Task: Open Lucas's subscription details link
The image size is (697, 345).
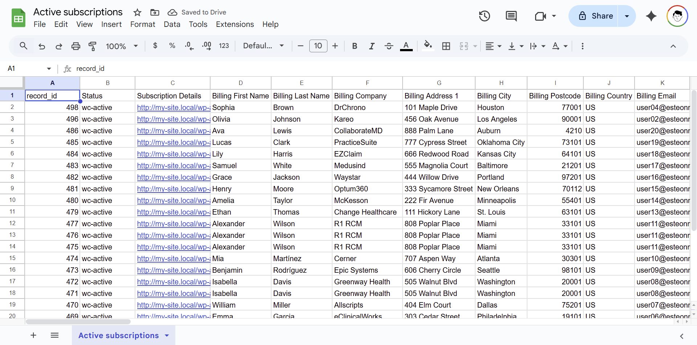Action: [x=174, y=142]
